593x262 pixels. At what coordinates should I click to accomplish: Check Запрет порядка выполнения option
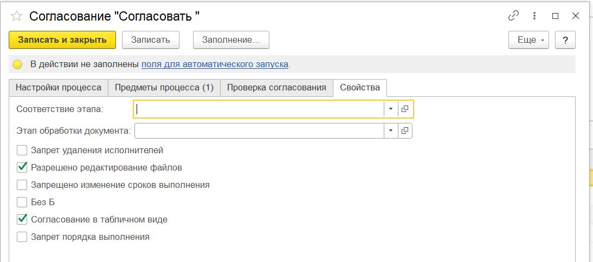pyautogui.click(x=22, y=237)
